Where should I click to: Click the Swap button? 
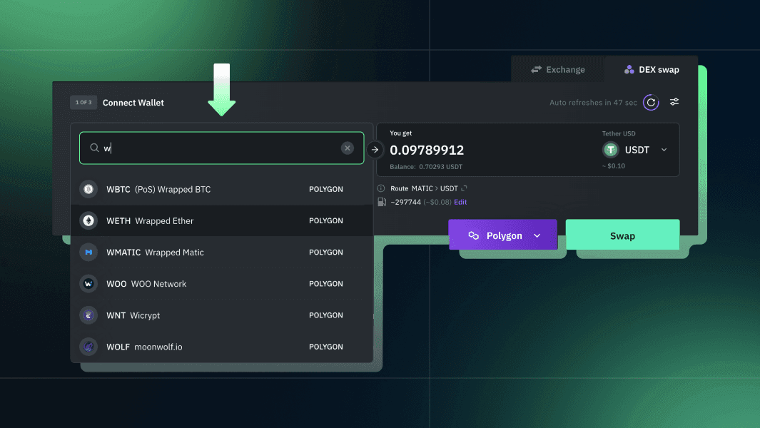[x=622, y=235]
